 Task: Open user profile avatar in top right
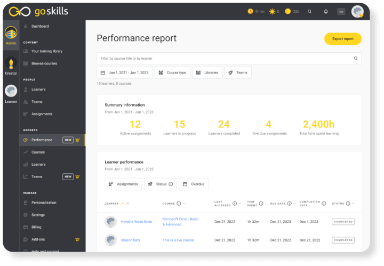click(357, 11)
